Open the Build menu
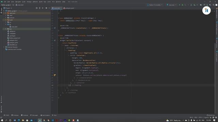Screen dimensions: 218x122 [41, 2]
